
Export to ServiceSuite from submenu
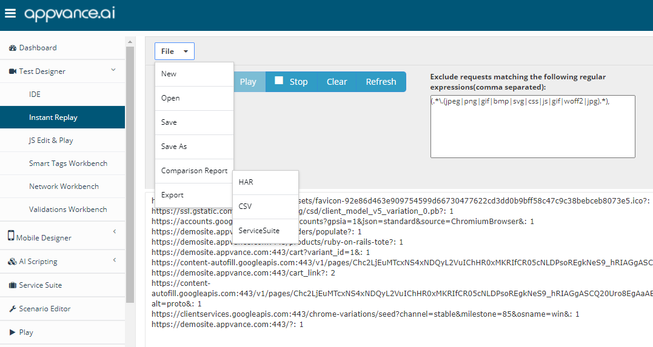tap(266, 231)
